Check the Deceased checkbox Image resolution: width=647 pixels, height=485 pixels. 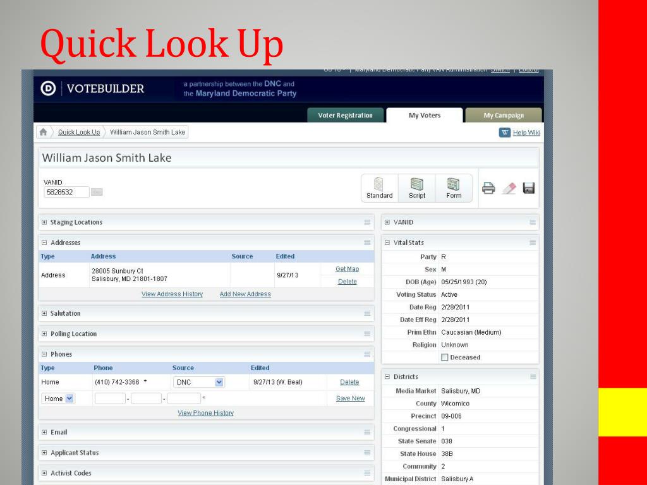(x=444, y=357)
